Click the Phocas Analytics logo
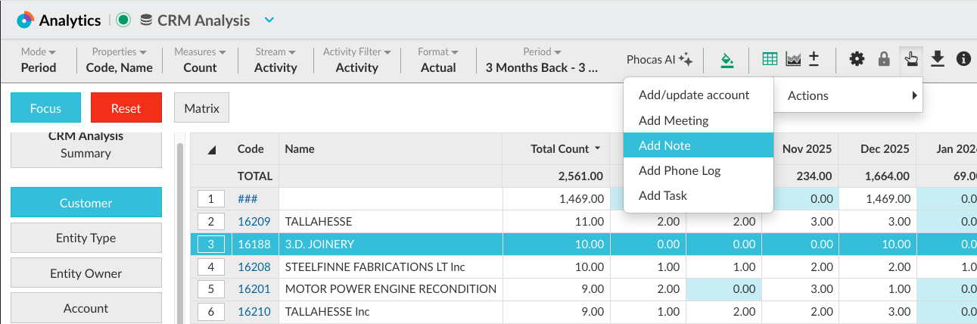Viewport: 977px width, 324px height. pyautogui.click(x=25, y=20)
